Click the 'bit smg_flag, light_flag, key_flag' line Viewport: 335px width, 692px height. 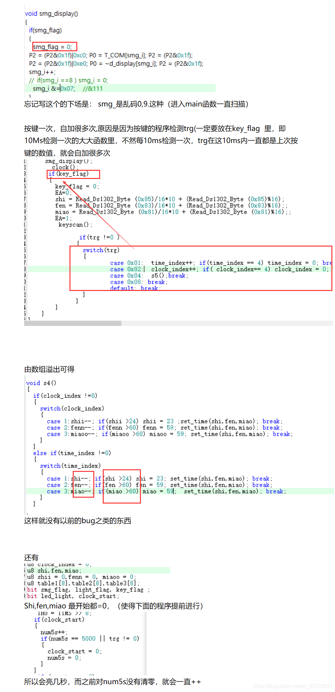click(88, 590)
